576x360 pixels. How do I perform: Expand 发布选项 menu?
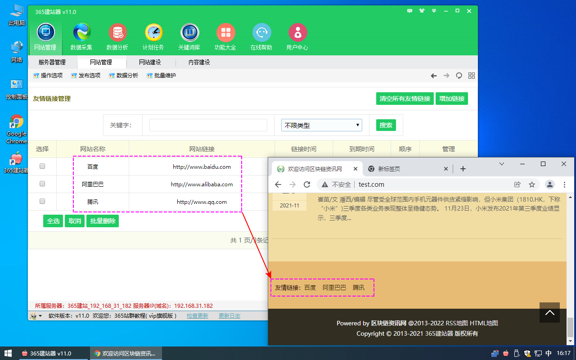86,76
